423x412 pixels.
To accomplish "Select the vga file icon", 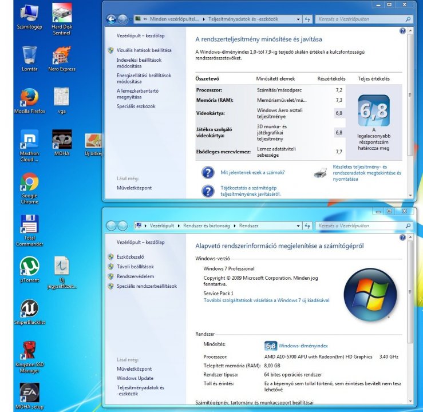I will [x=62, y=101].
